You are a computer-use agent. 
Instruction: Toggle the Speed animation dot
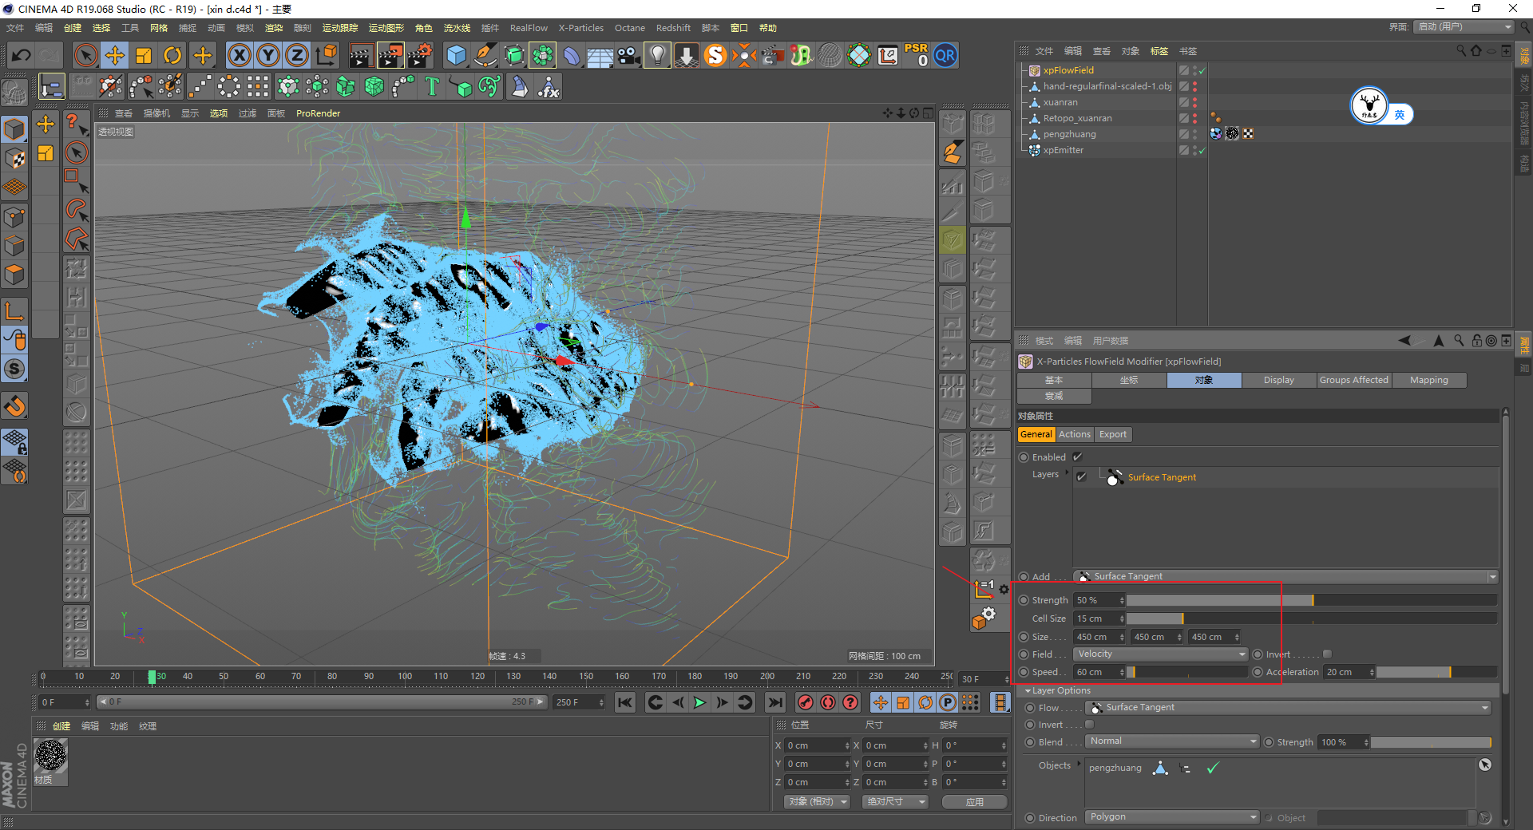(1024, 672)
